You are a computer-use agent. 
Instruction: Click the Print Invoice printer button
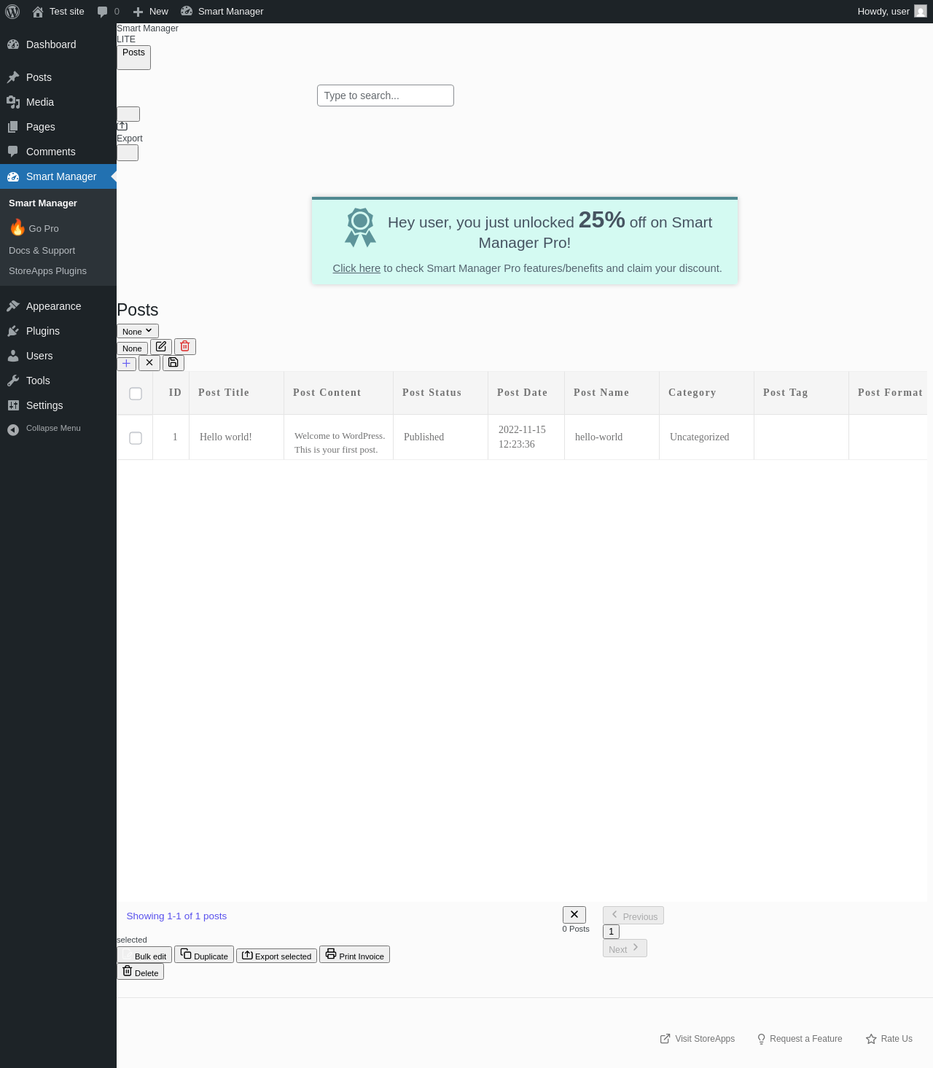(354, 954)
